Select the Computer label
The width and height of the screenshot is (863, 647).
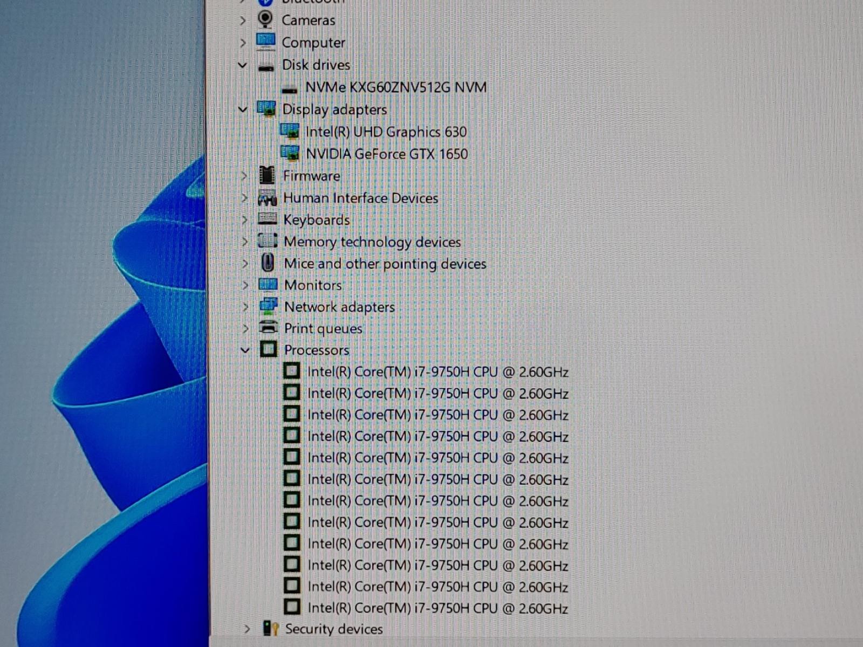pos(313,43)
